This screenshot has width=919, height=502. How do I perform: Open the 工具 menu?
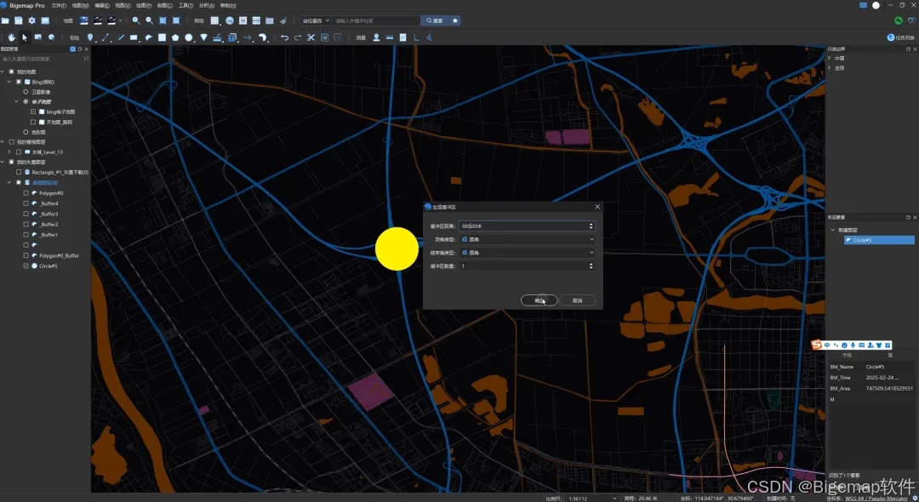click(x=185, y=5)
